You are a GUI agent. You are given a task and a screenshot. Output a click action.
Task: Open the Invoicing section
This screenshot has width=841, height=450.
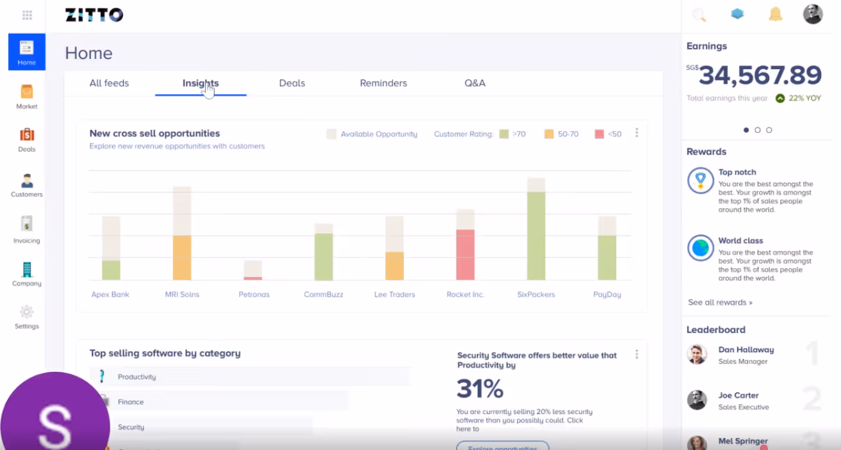[x=26, y=229]
